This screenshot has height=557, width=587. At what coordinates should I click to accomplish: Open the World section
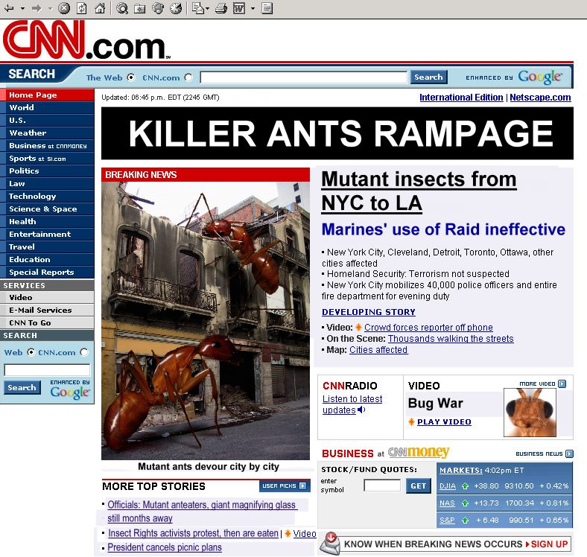click(47, 108)
